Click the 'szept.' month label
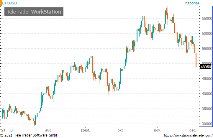 point(85,130)
